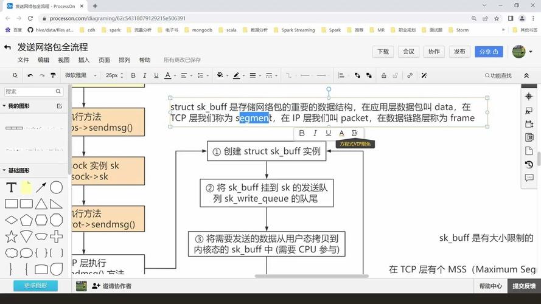Open the 微软雅黑 font family dropdown

coord(80,75)
